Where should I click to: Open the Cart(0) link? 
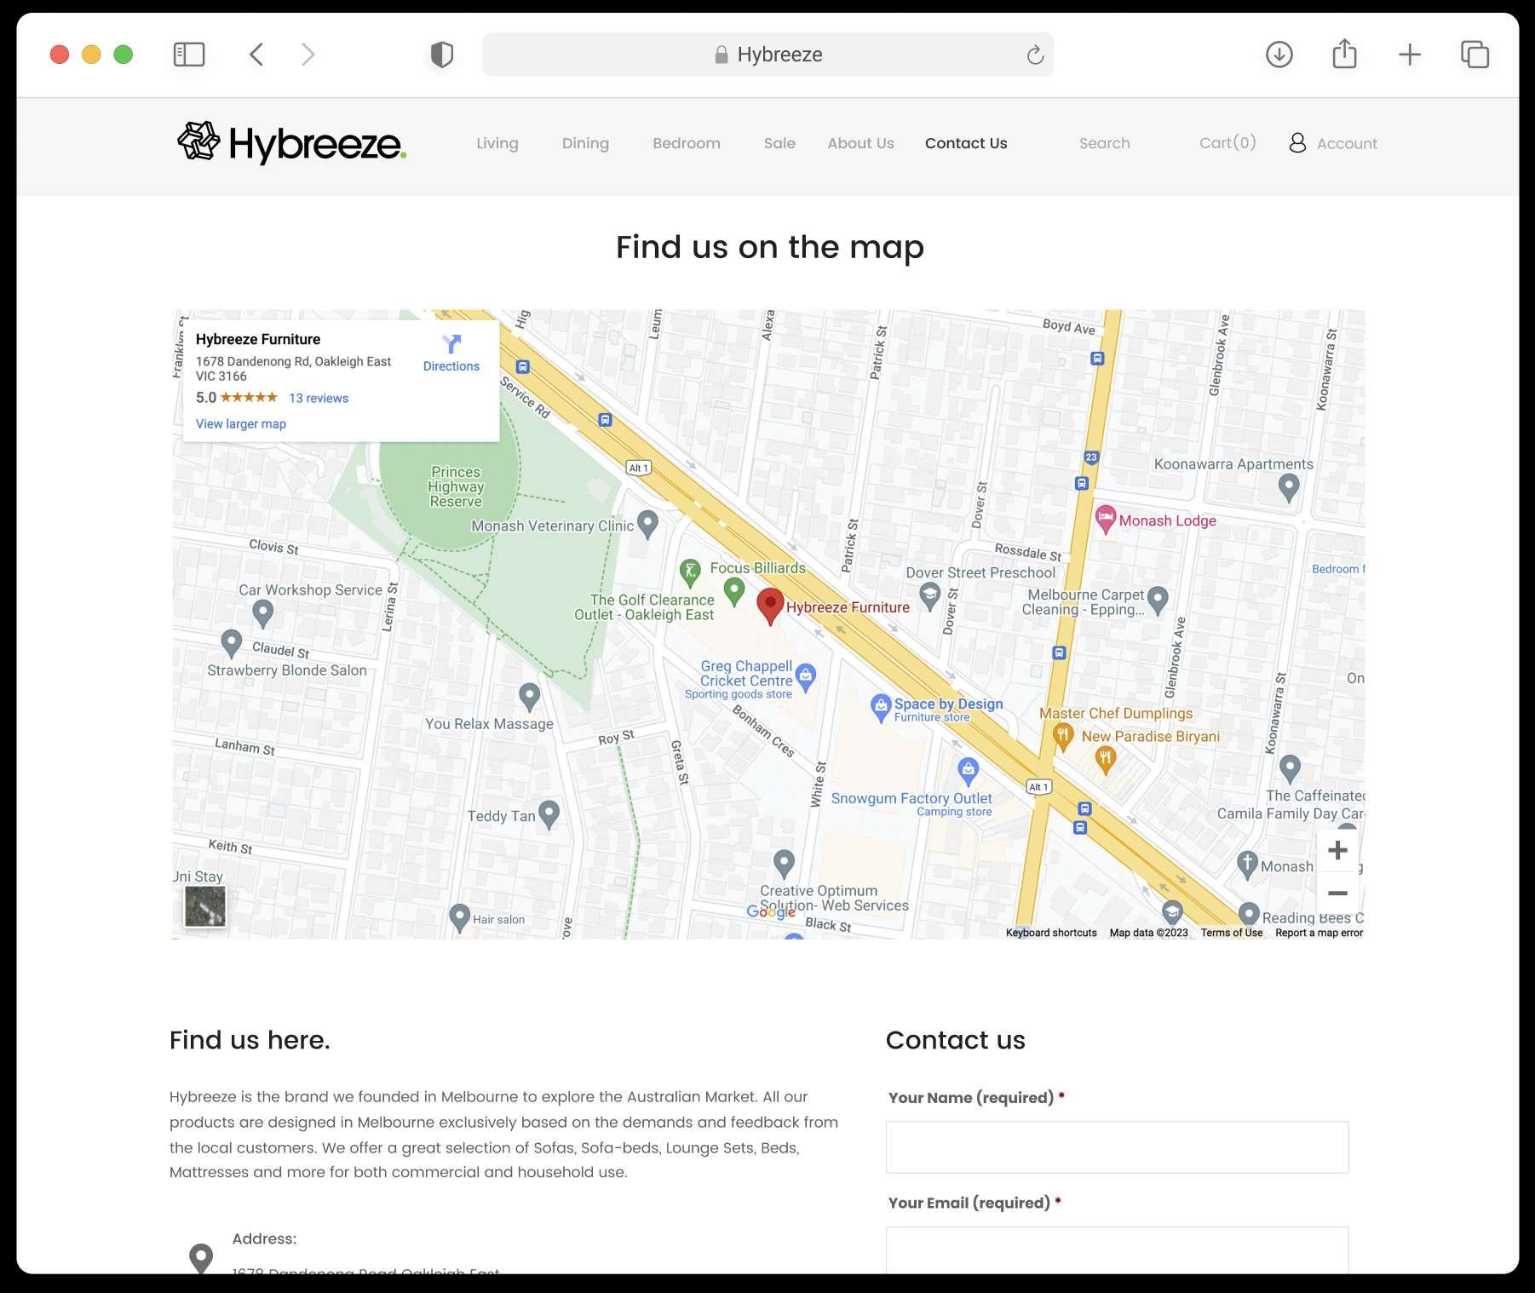(1227, 143)
